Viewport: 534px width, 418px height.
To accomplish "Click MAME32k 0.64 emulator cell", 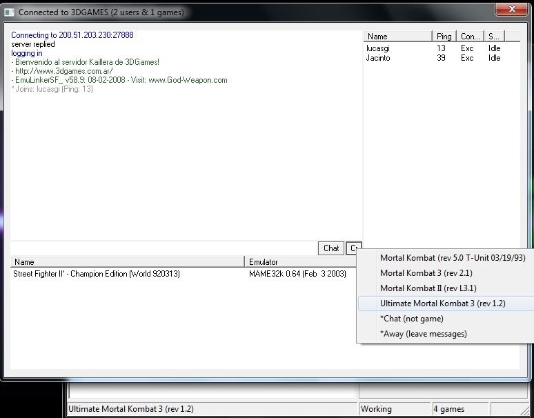I will coord(297,274).
